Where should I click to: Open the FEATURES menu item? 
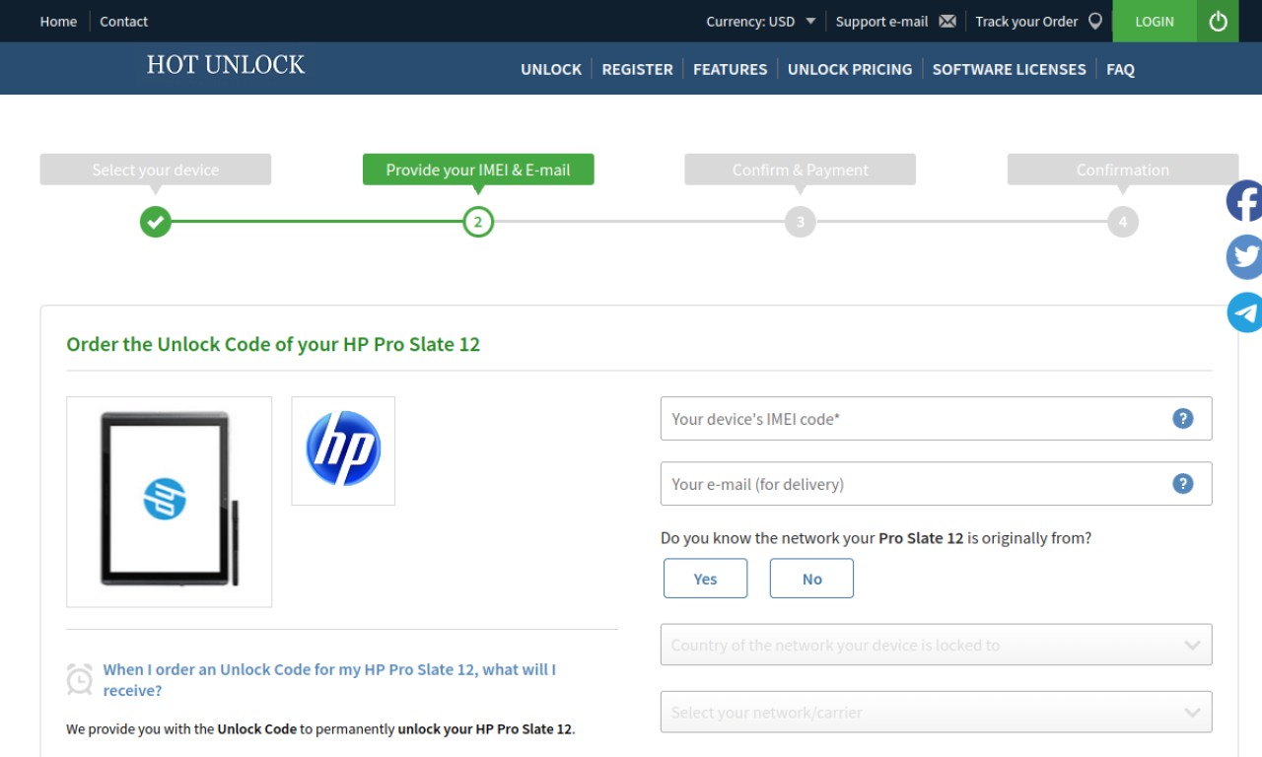click(x=730, y=69)
